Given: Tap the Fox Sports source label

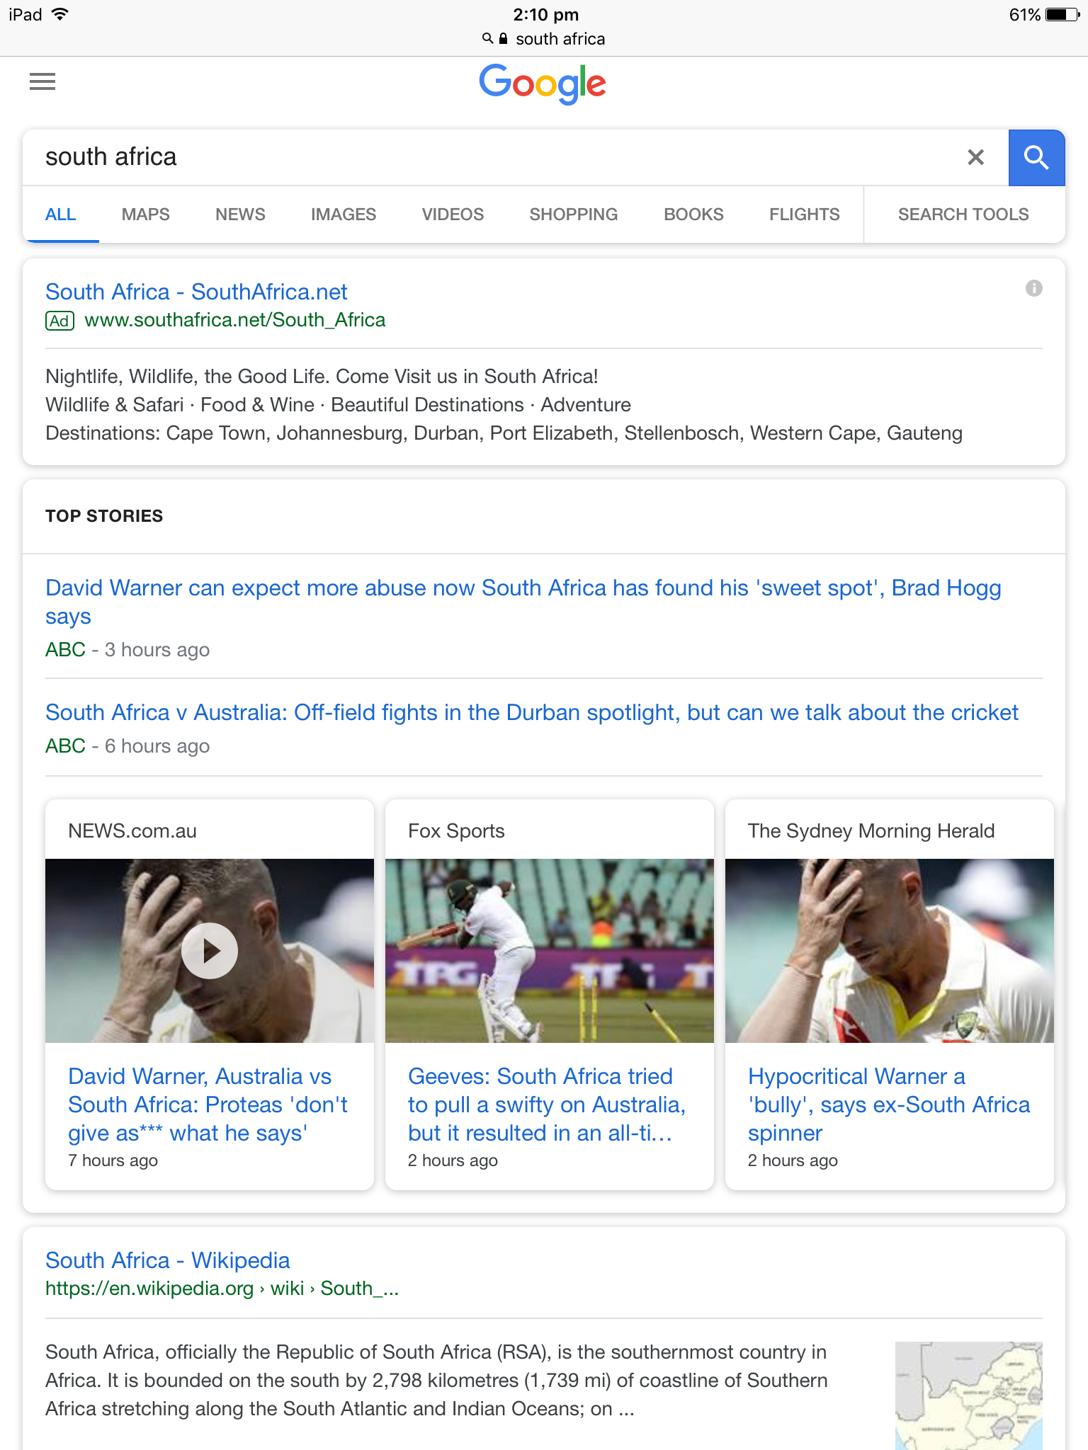Looking at the screenshot, I should coord(456,830).
